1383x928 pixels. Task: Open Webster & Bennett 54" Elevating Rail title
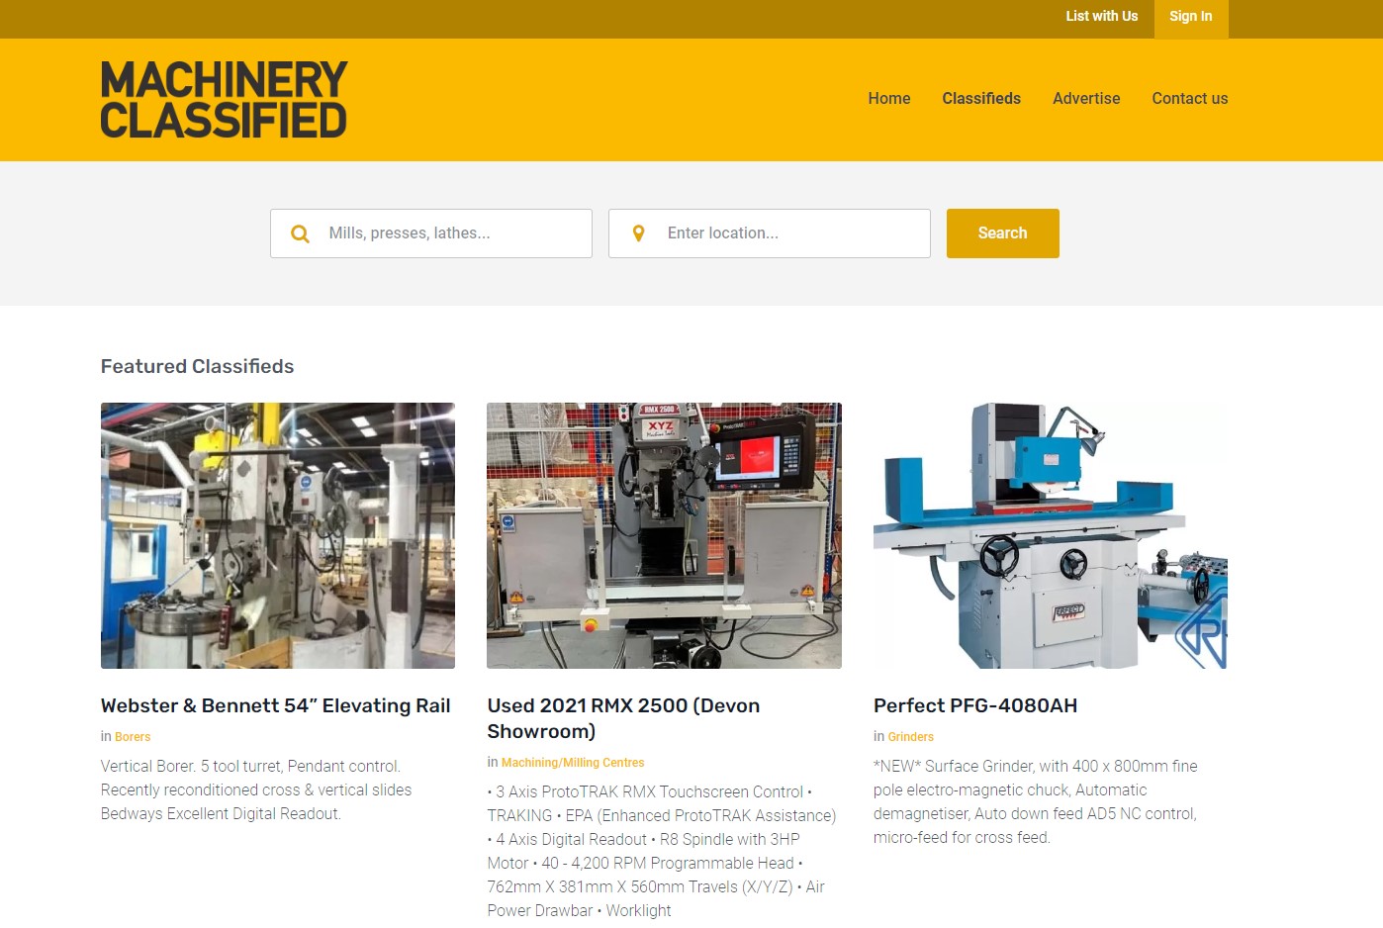click(275, 705)
